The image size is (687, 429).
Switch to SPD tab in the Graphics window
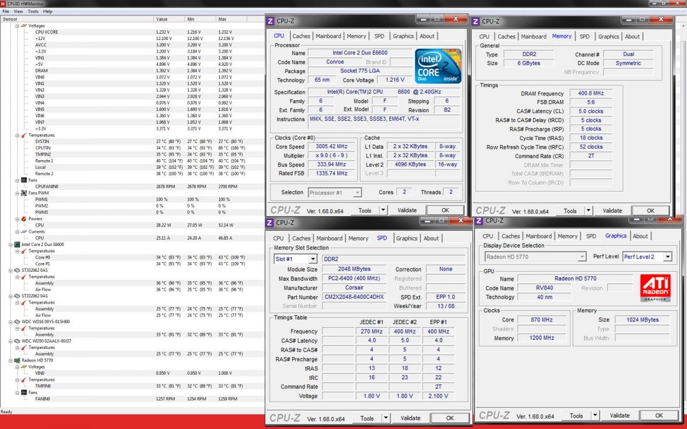pos(591,236)
